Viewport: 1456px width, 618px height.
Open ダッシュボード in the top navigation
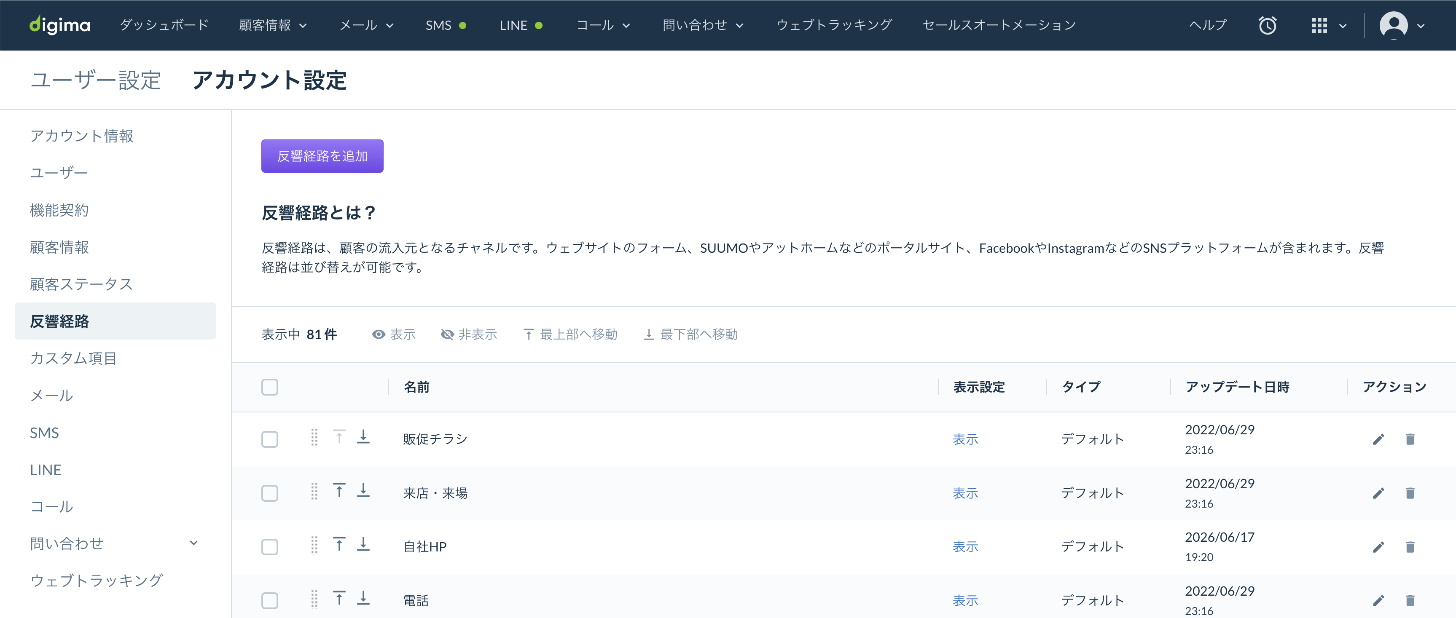pyautogui.click(x=164, y=25)
